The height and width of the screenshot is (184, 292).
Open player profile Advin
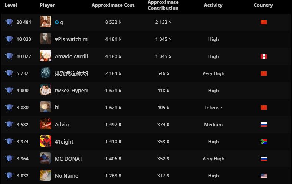click(62, 125)
